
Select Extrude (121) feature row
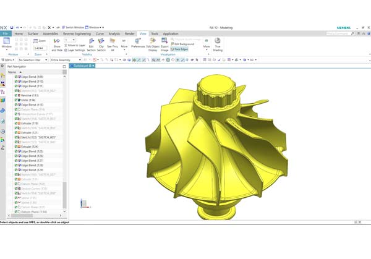pos(30,133)
